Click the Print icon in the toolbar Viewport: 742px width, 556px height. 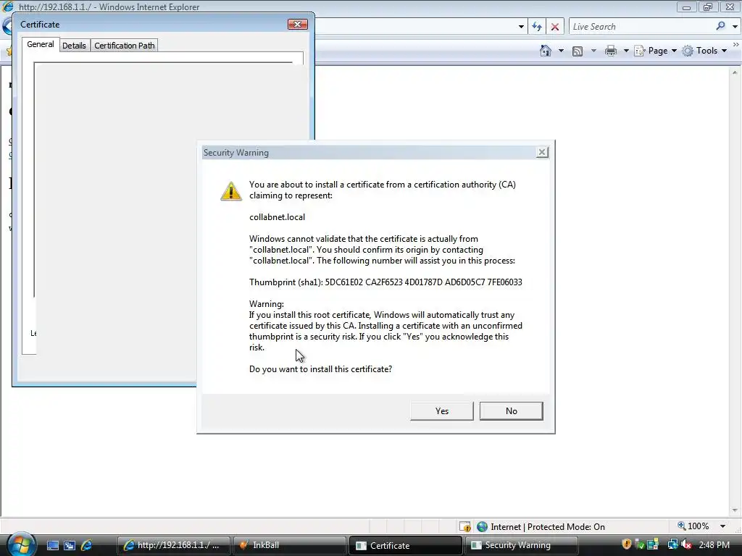(x=611, y=51)
